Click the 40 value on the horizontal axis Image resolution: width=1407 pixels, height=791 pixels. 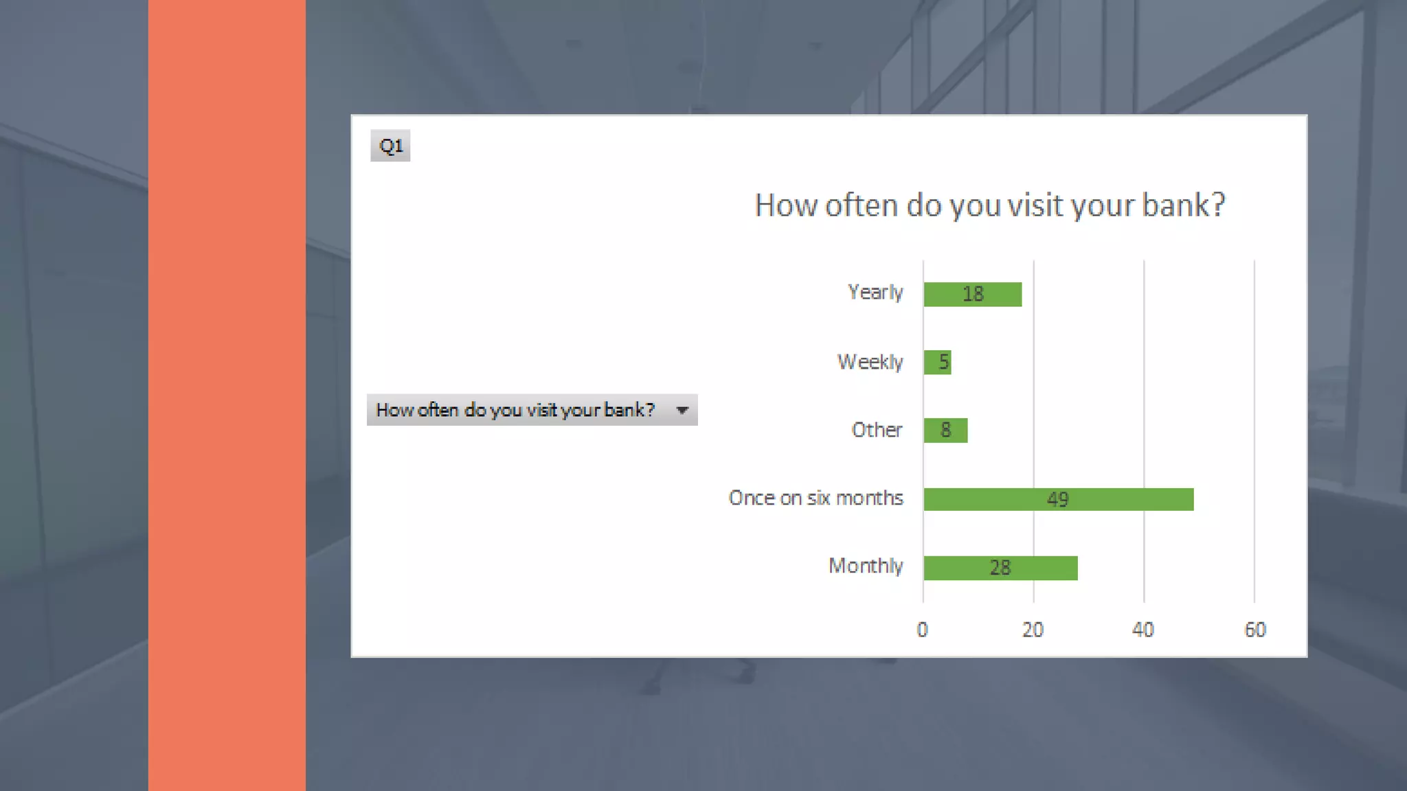1143,630
